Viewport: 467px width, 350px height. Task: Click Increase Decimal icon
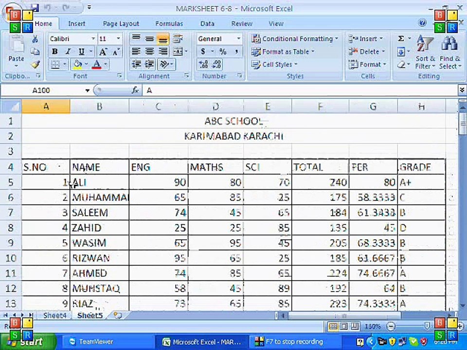(x=203, y=64)
